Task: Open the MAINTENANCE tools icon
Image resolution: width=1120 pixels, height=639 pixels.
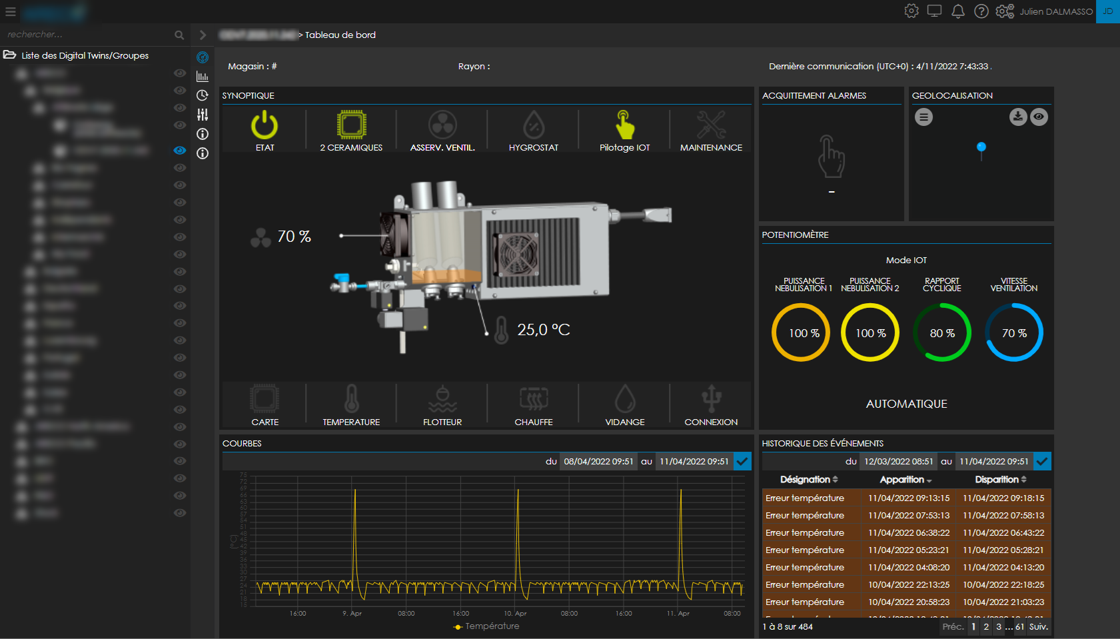Action: (x=711, y=125)
